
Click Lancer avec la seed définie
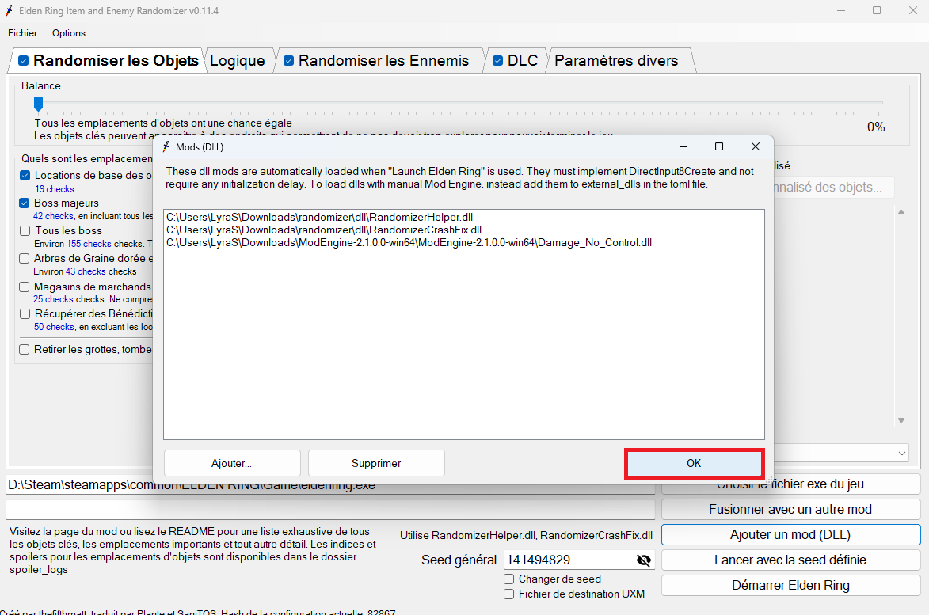pos(790,560)
